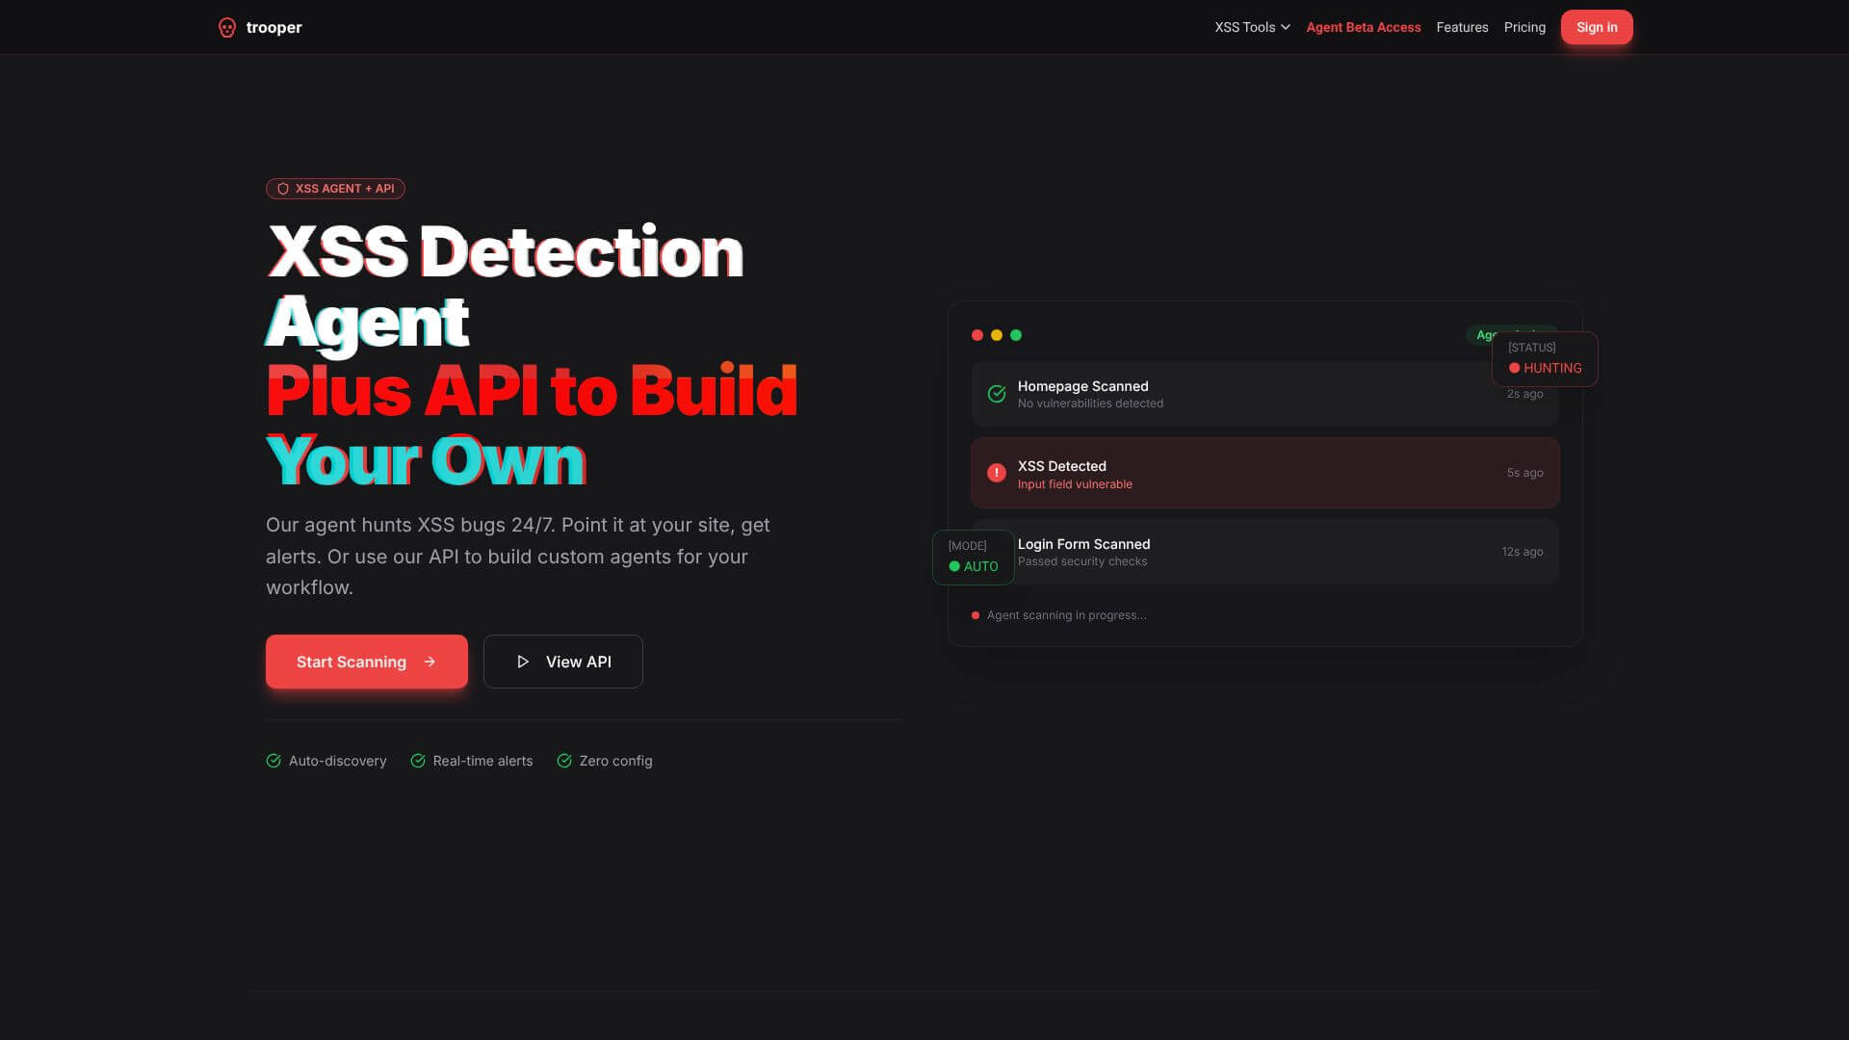Click the Zero config checkmark icon
The width and height of the screenshot is (1849, 1040).
[x=564, y=761]
